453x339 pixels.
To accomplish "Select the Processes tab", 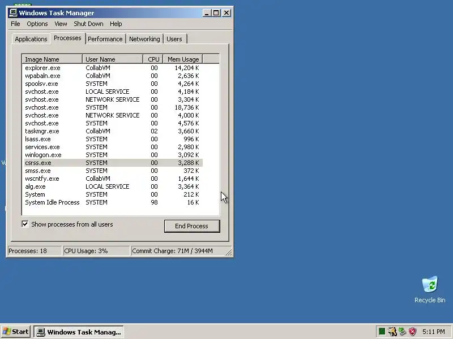I will (x=67, y=38).
